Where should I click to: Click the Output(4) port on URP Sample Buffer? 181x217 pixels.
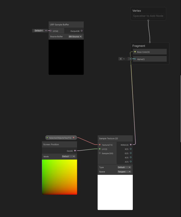click(x=82, y=31)
